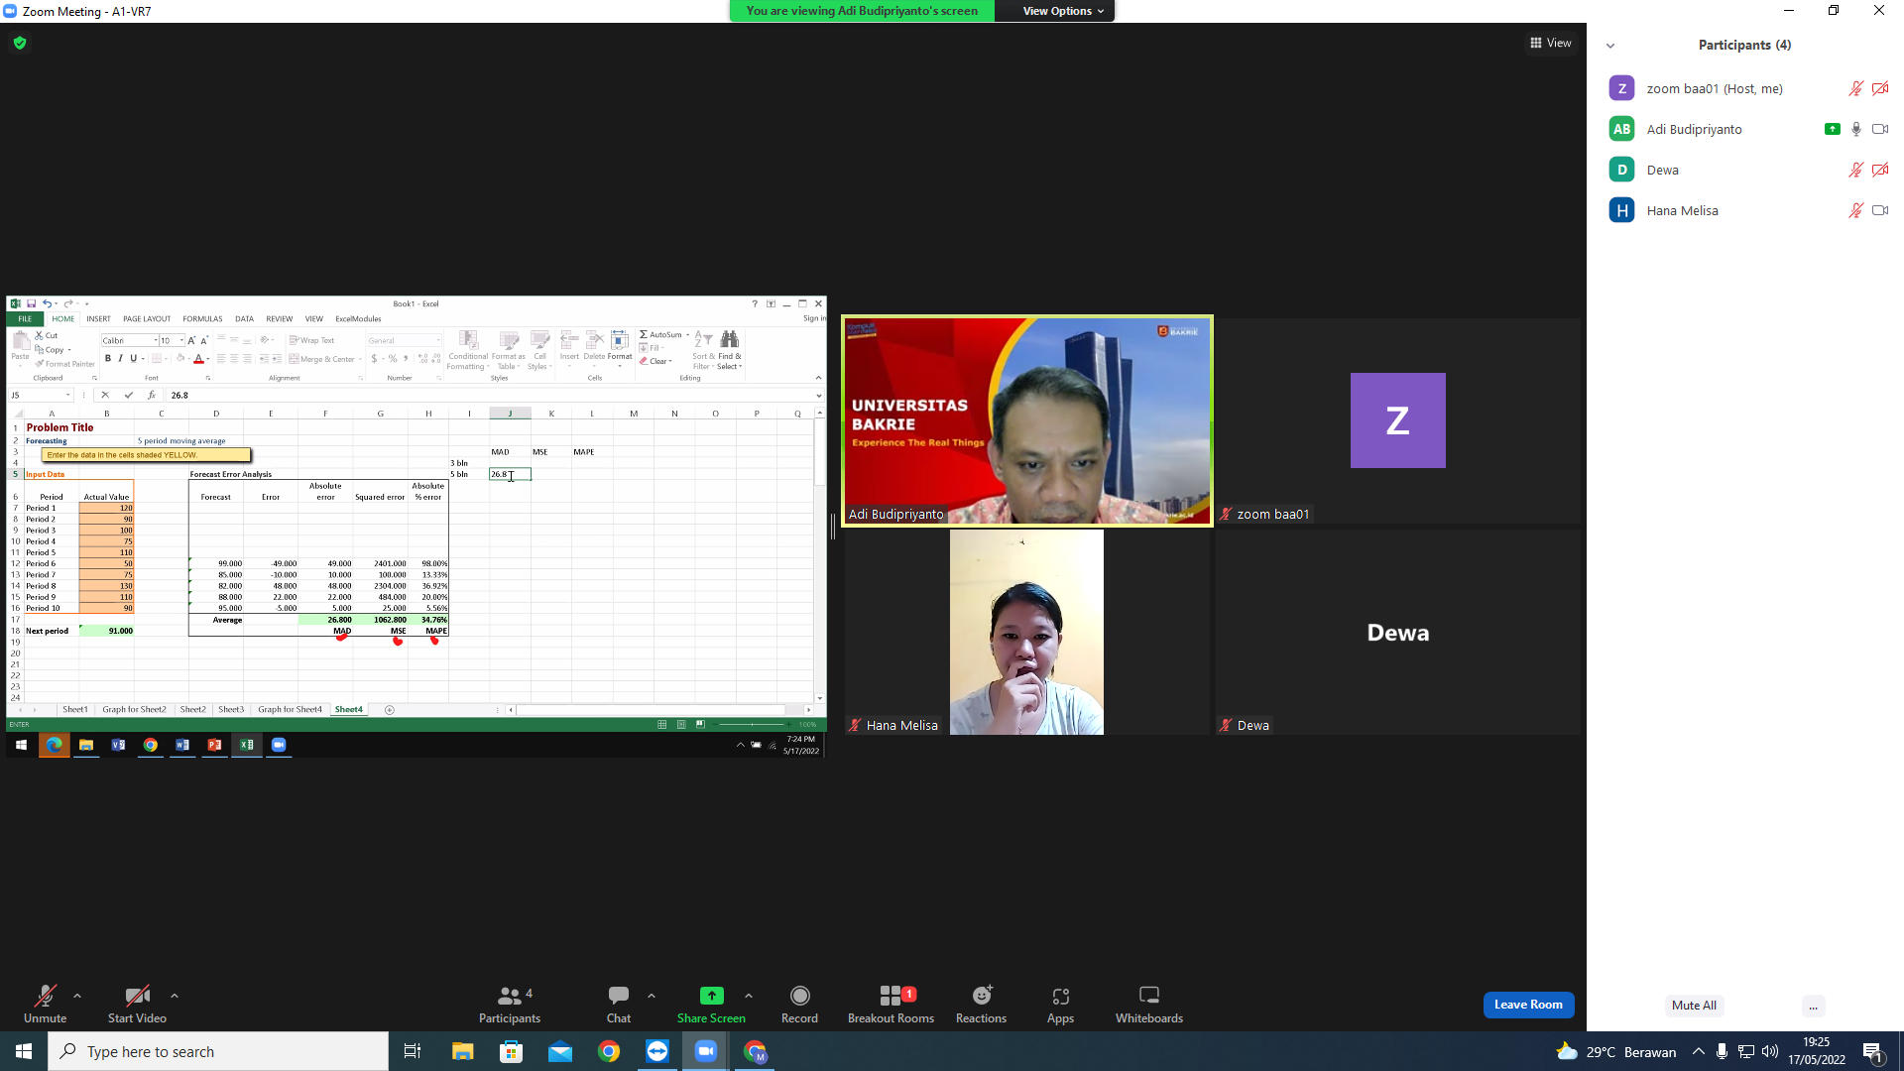Expand share options arrow beside Share Screen
This screenshot has width=1904, height=1071.
pyautogui.click(x=749, y=996)
